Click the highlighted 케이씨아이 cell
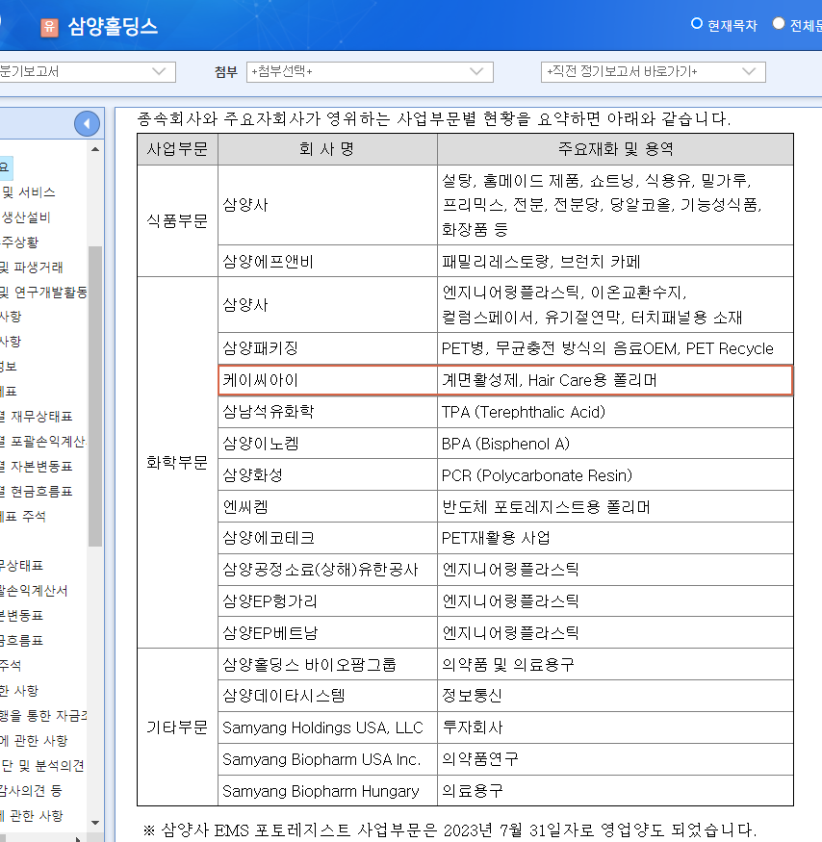Viewport: 822px width, 842px height. pyautogui.click(x=327, y=380)
